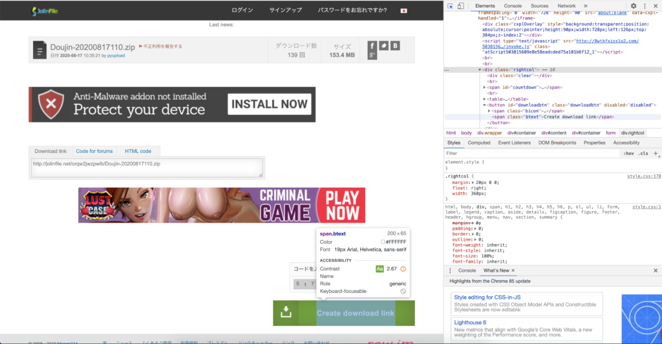Open the Computed pane tab
Image resolution: width=662 pixels, height=344 pixels.
479,143
